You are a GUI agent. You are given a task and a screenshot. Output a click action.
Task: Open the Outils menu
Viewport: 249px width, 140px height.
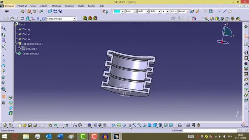(81, 6)
